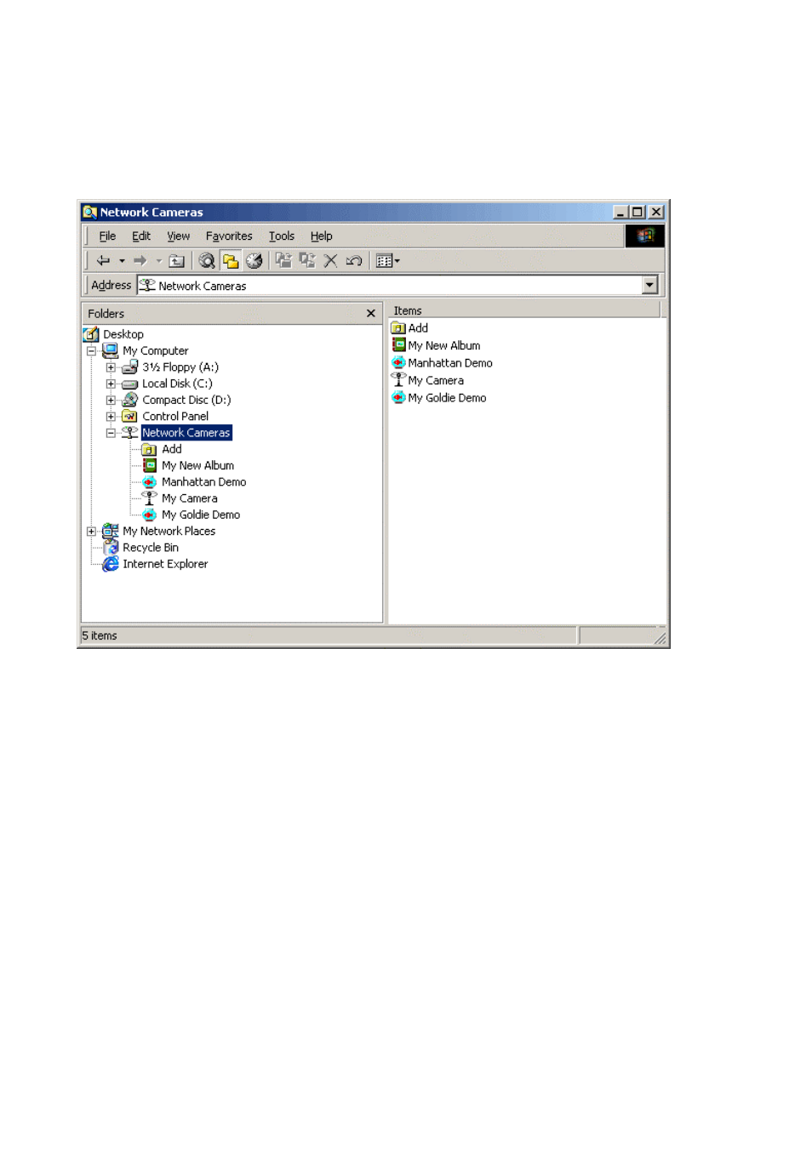The width and height of the screenshot is (812, 1149).
Task: Open the History toolbar button
Action: pos(254,261)
